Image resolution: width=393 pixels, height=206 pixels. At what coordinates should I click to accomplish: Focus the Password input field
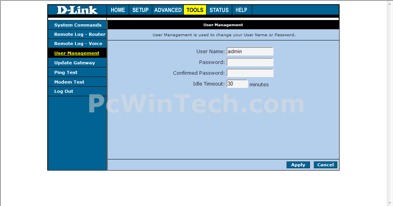click(x=250, y=62)
